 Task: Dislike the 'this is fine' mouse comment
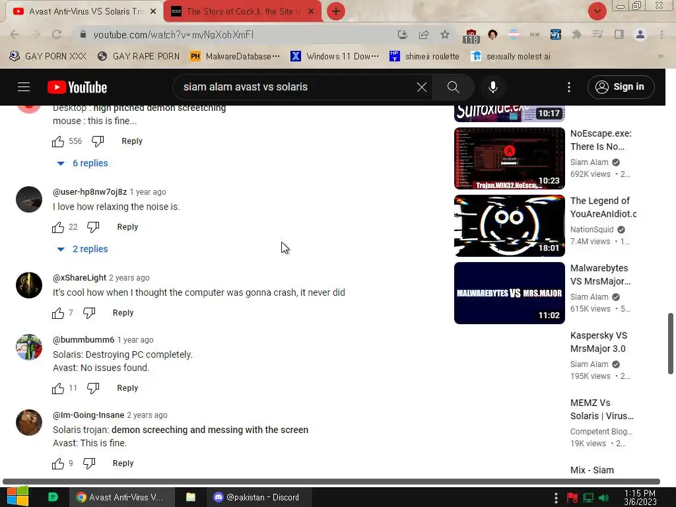(x=98, y=141)
